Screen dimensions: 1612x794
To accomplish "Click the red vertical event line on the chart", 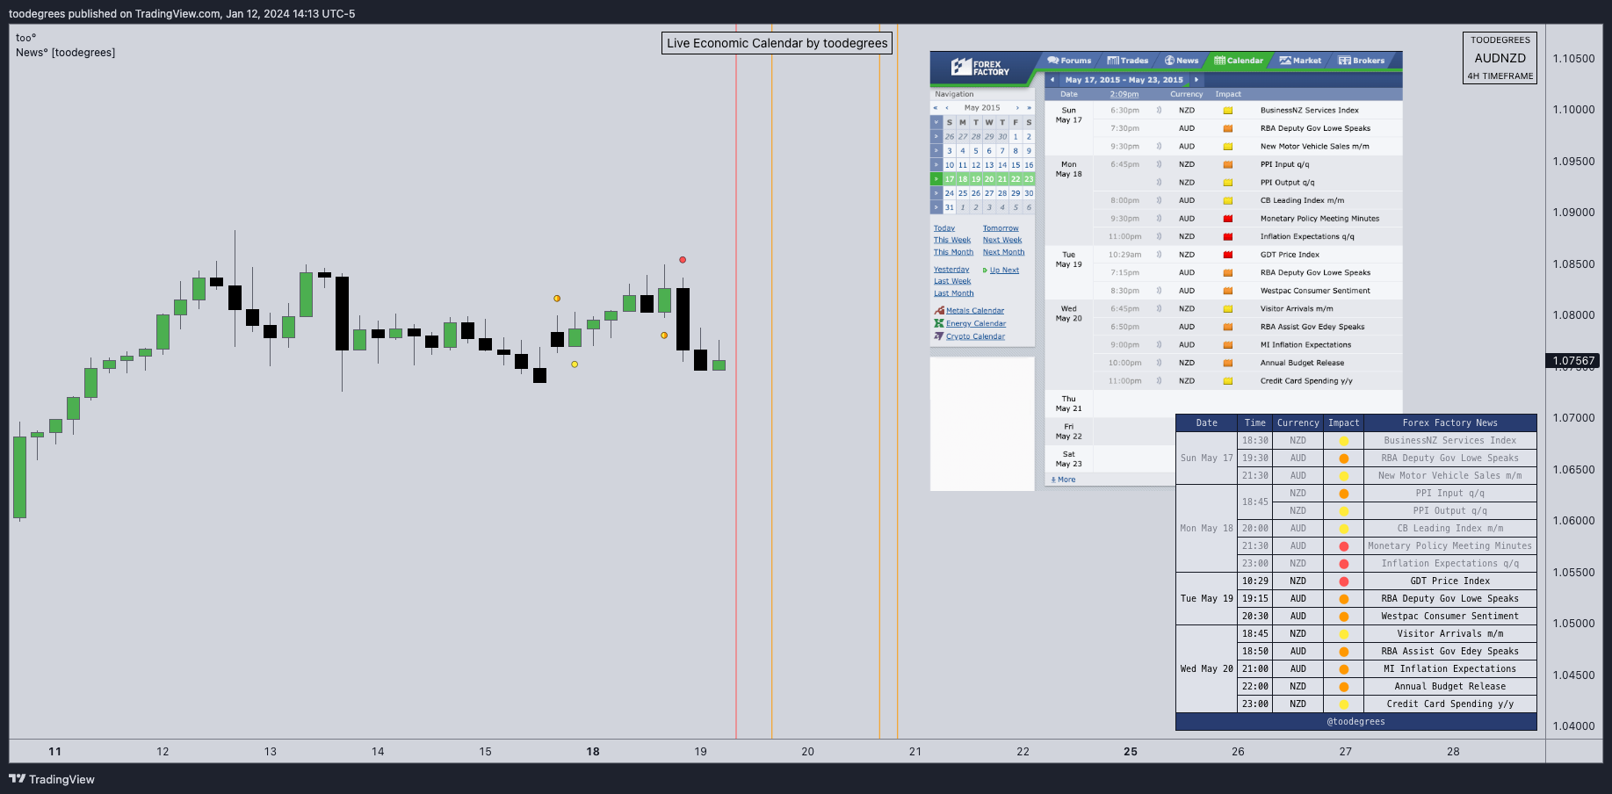I will [x=736, y=381].
